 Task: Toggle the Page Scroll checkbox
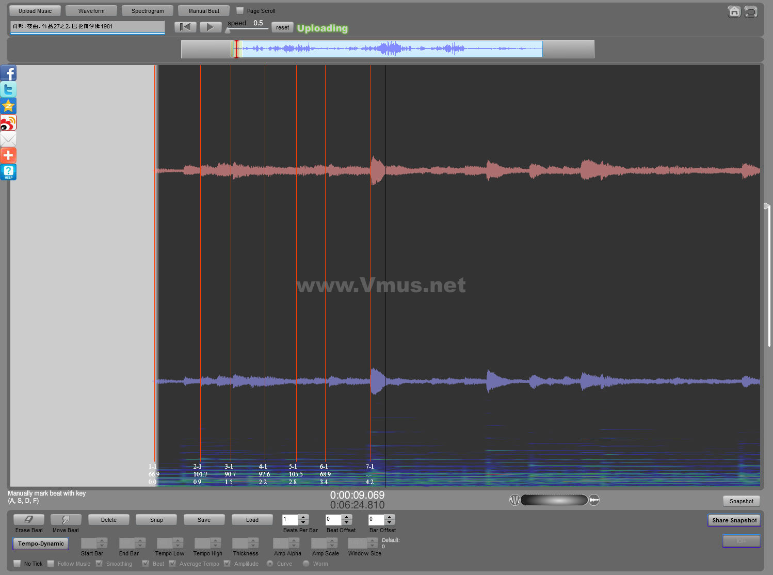pos(240,10)
